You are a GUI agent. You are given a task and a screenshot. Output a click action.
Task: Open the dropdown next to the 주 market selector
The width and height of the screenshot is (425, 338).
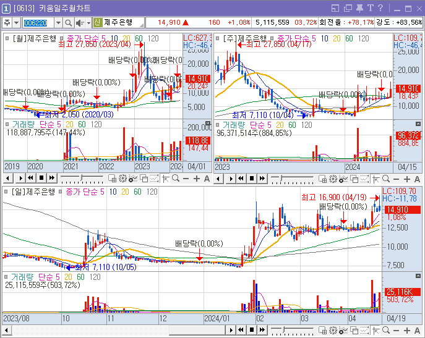point(16,23)
